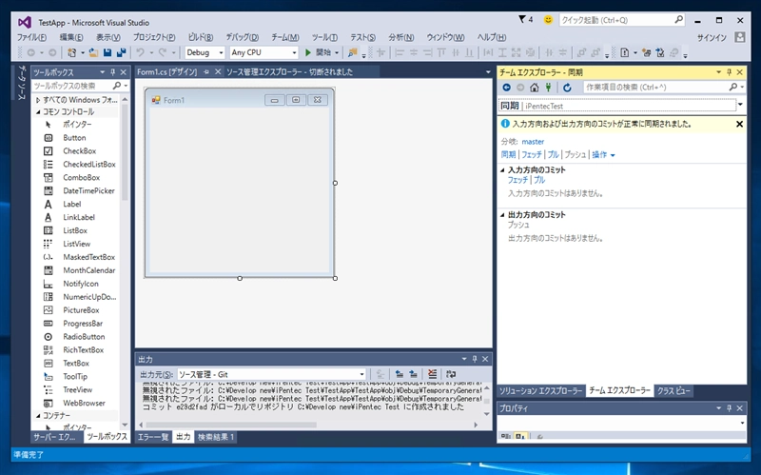Toggle Word Wrap icon in Output toolbar
This screenshot has height=475, width=761.
point(451,374)
